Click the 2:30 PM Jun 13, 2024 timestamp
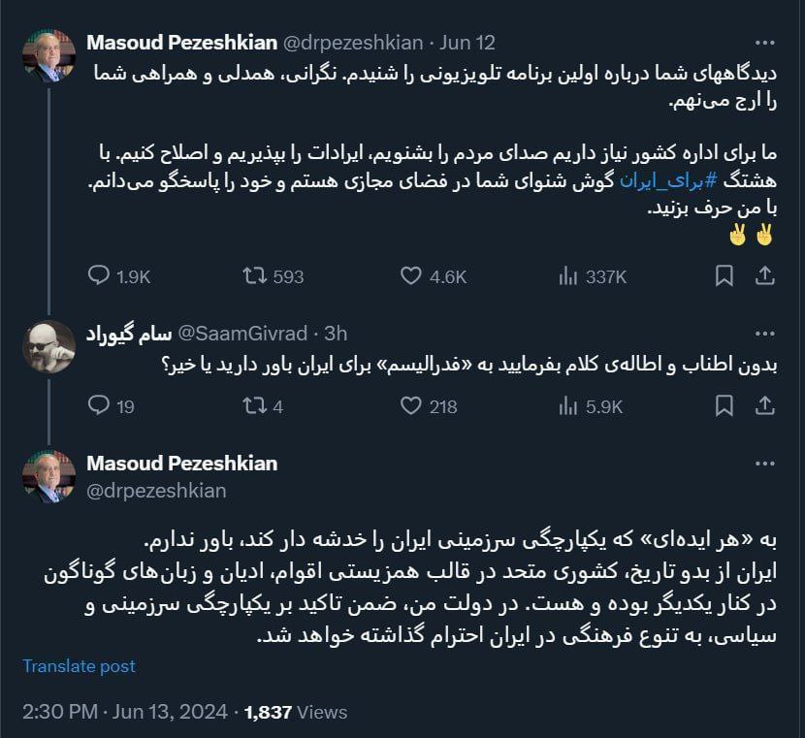This screenshot has width=805, height=738. [x=124, y=712]
